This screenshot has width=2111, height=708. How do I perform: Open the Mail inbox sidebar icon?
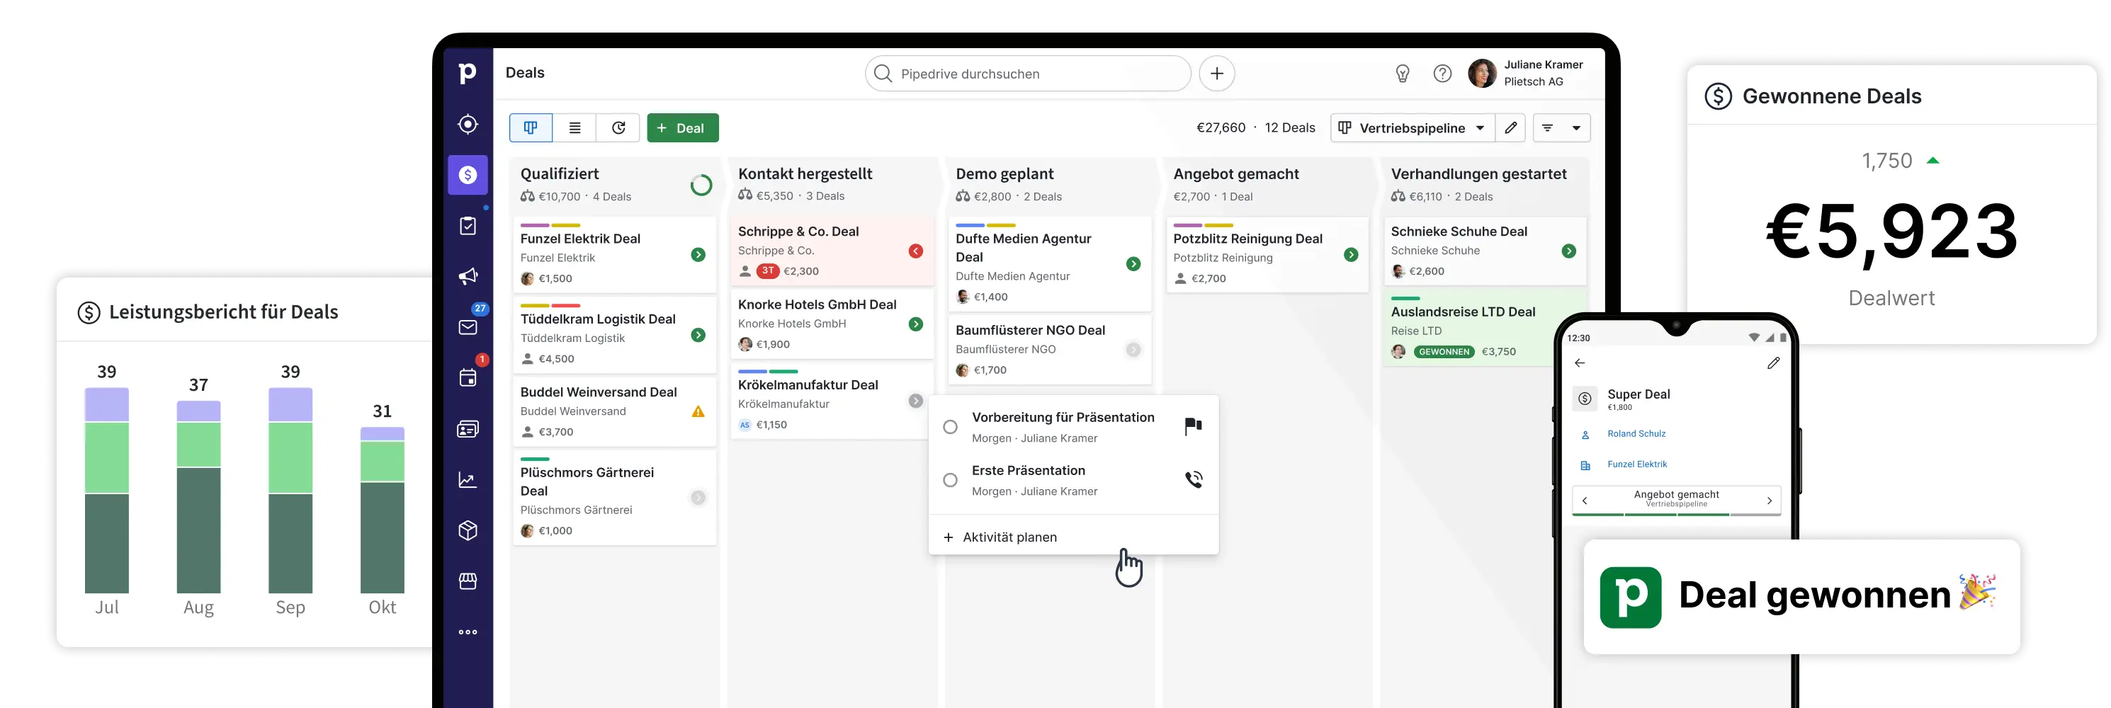pyautogui.click(x=468, y=328)
